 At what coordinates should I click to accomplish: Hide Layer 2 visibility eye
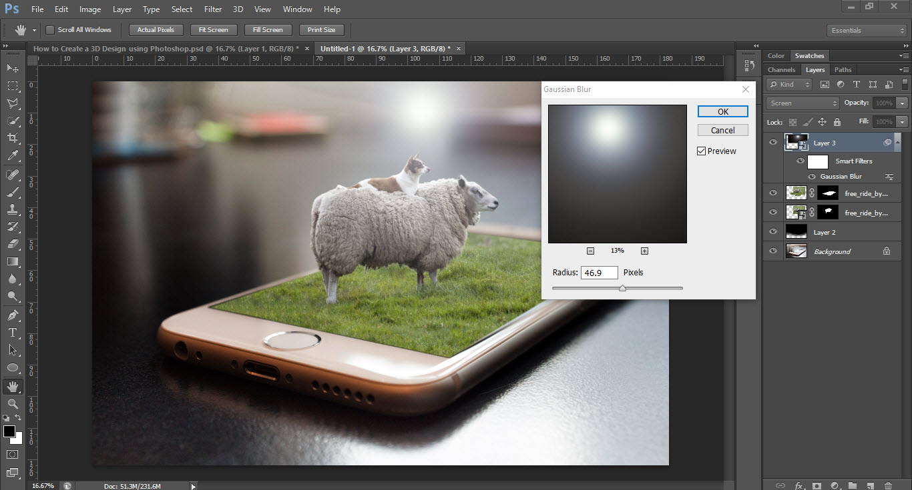(773, 232)
